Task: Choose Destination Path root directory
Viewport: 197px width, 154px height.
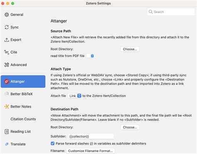Action: click(130, 127)
